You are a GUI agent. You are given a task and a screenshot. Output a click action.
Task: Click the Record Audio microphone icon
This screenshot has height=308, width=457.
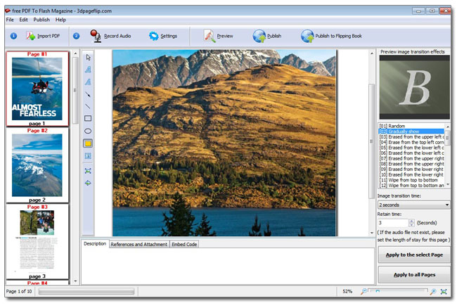96,36
